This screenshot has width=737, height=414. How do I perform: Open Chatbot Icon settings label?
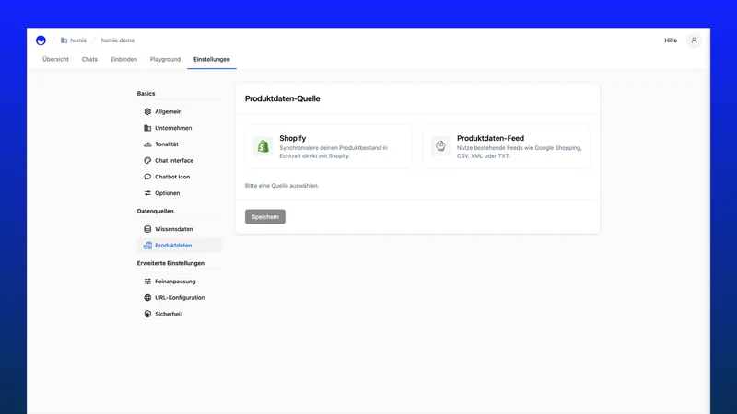pyautogui.click(x=172, y=177)
